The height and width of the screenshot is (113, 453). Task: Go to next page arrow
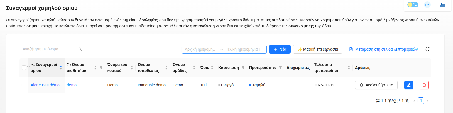pyautogui.click(x=428, y=101)
